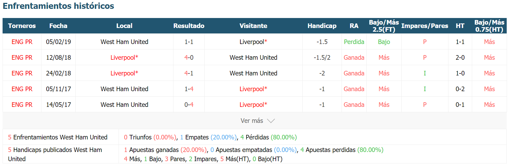Image resolution: width=509 pixels, height=166 pixels.
Task: Expand the Ver más chevron arrow
Action: pyautogui.click(x=271, y=121)
